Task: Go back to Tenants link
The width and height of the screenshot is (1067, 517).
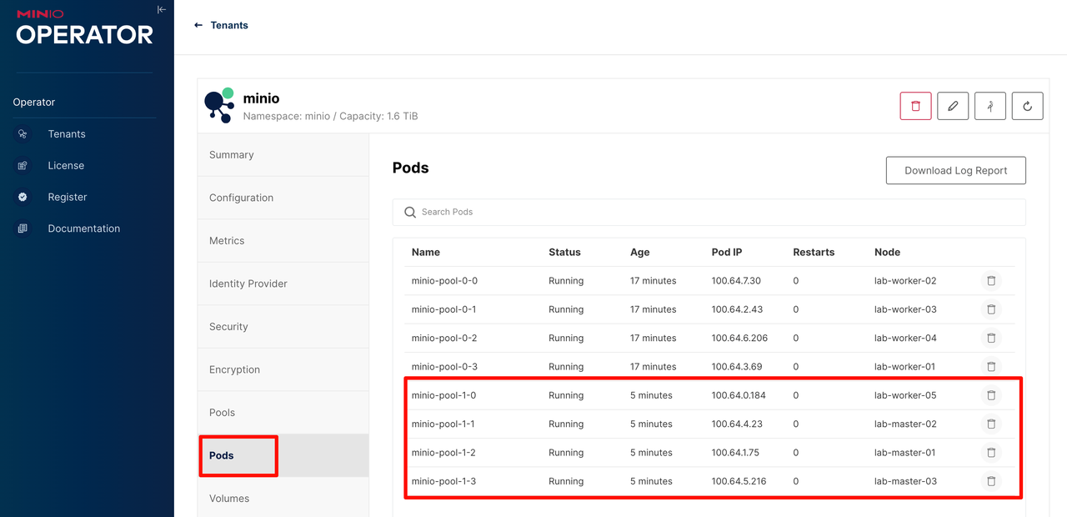Action: tap(229, 25)
